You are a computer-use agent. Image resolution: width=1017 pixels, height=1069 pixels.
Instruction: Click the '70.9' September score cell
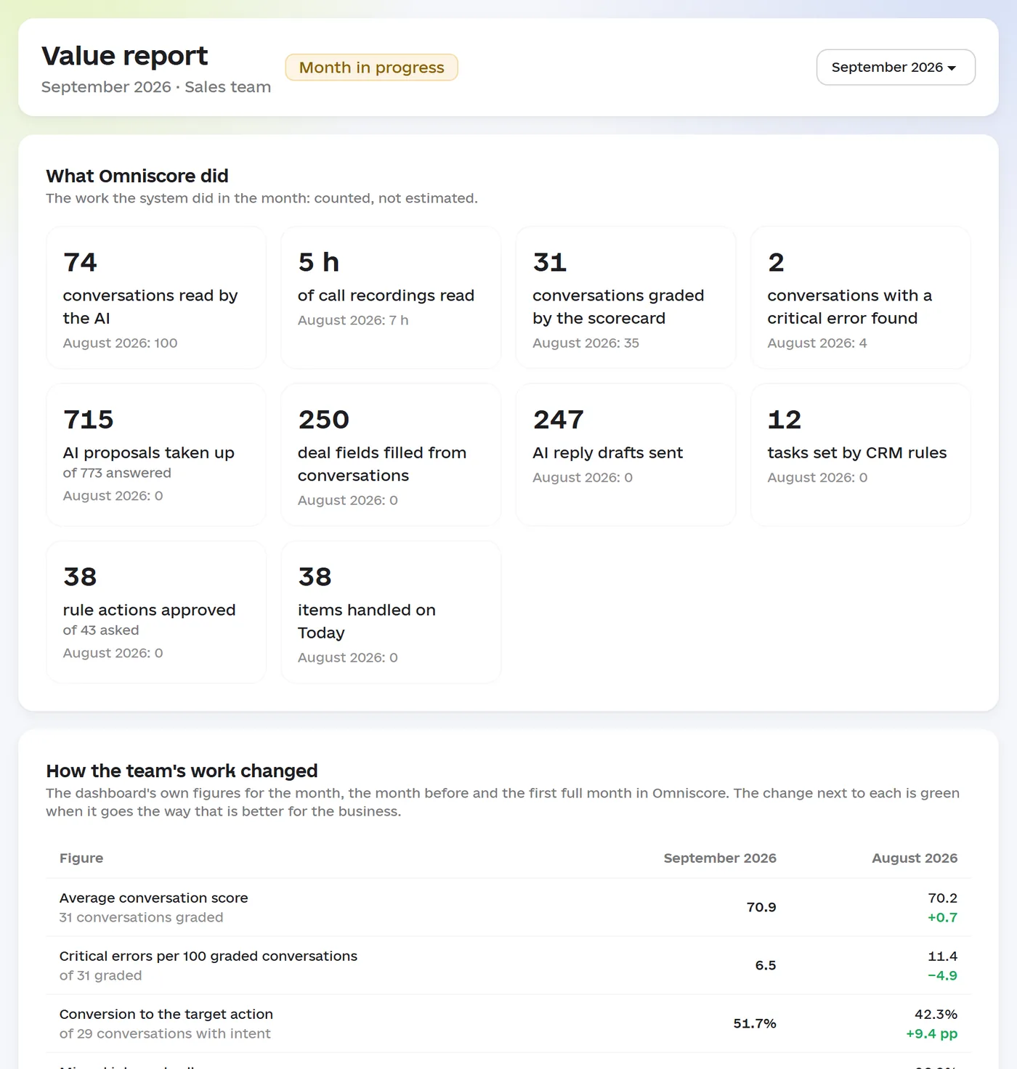tap(761, 907)
